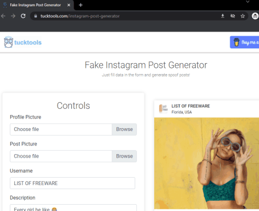Open a new tab with plus icon

81,5
